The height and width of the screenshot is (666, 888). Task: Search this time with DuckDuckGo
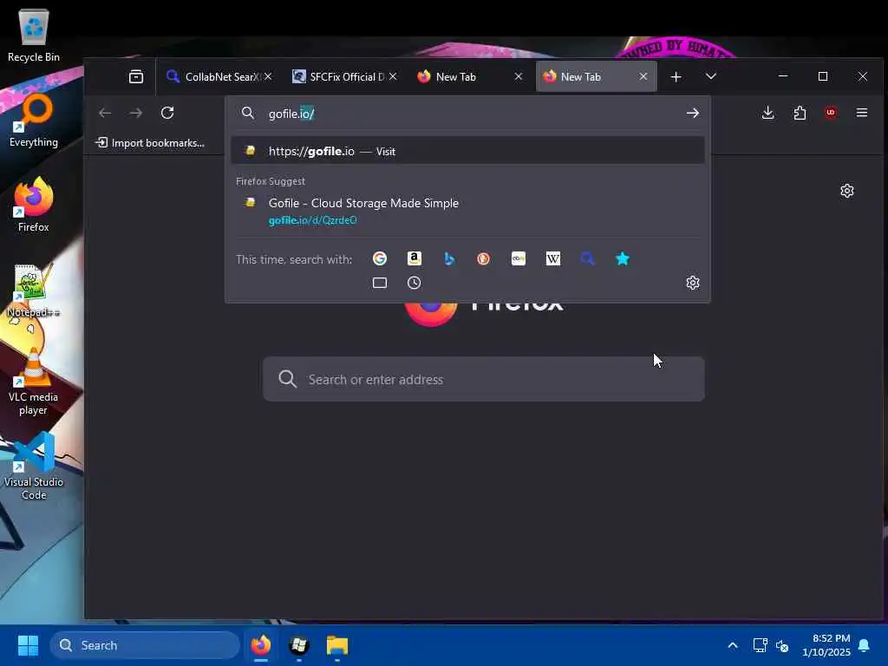pos(483,258)
